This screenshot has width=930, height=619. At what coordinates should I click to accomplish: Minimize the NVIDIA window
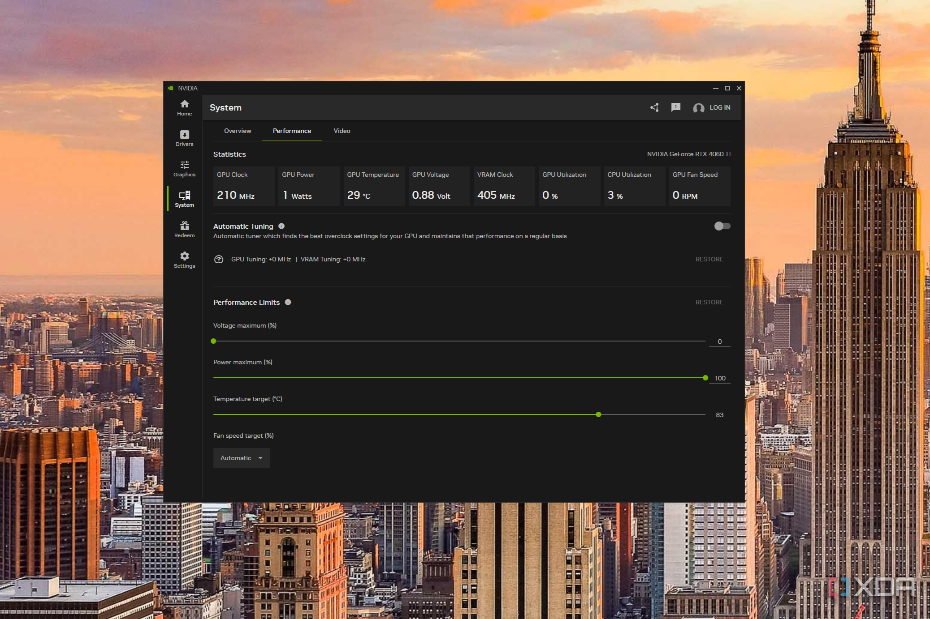coord(716,88)
